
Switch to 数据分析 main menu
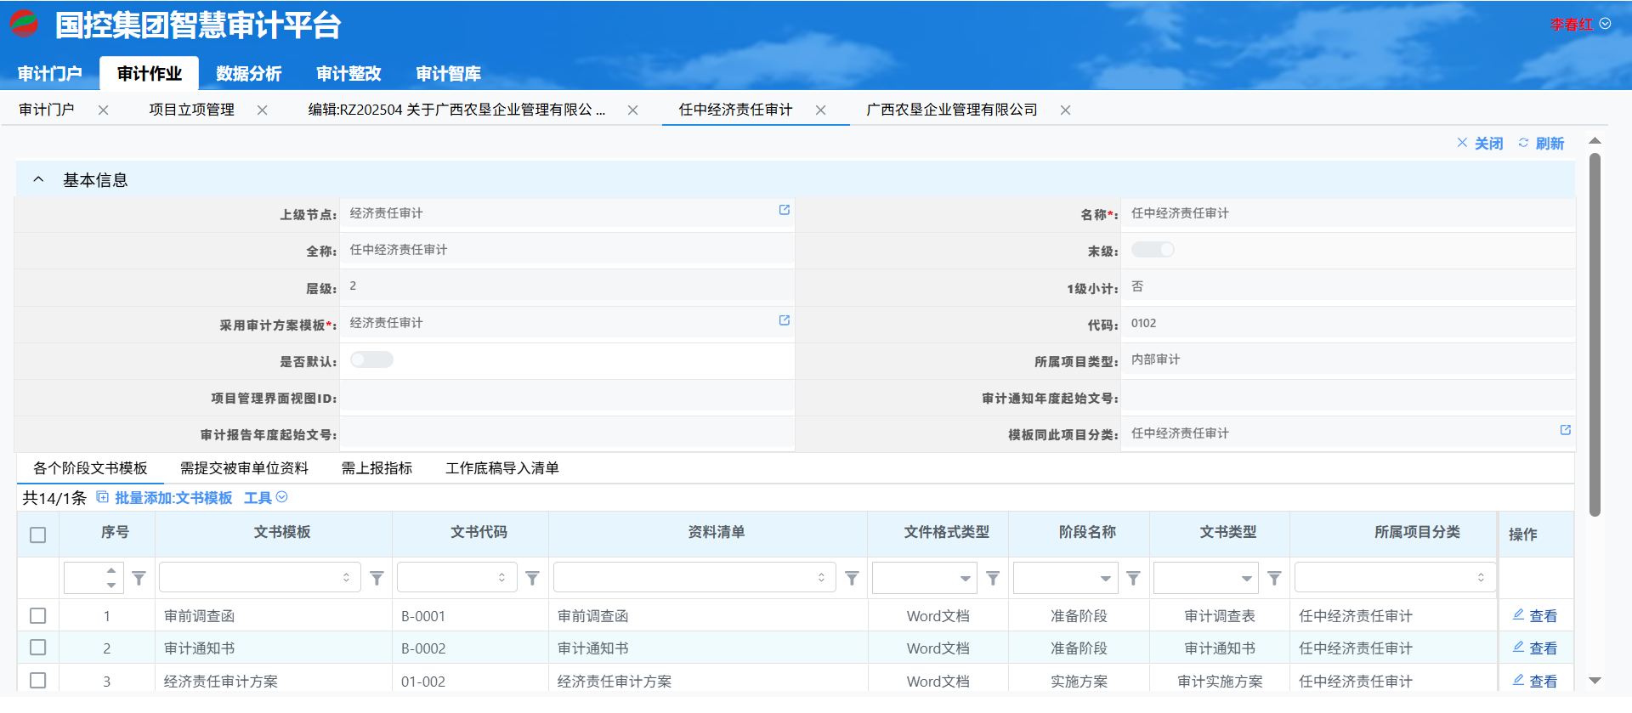248,74
